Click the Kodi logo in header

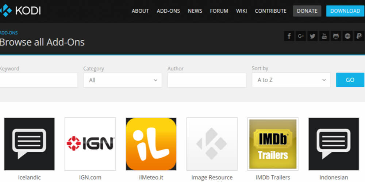click(x=20, y=11)
